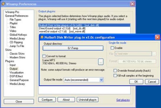Select General Preferences tree item
Viewport: 161px width, 108px height.
pyautogui.click(x=17, y=16)
